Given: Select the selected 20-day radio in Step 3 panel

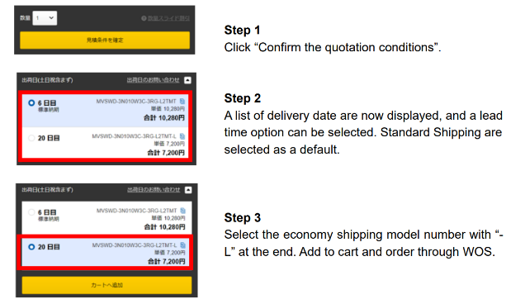Looking at the screenshot, I should coord(31,247).
